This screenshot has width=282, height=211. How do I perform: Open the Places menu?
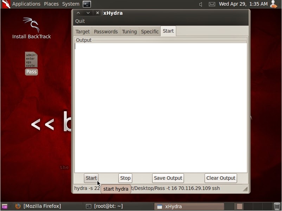51,4
